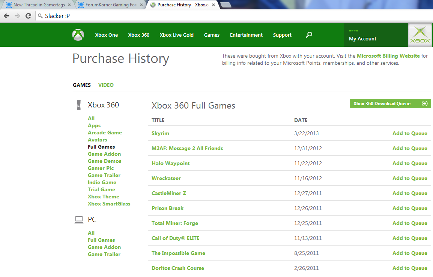
Task: Filter by Xbox Theme category
Action: (103, 197)
